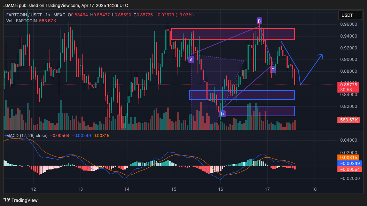Click the JJAMai published on TradingView.com header
Image resolution: width=367 pixels, height=206 pixels.
coord(66,5)
